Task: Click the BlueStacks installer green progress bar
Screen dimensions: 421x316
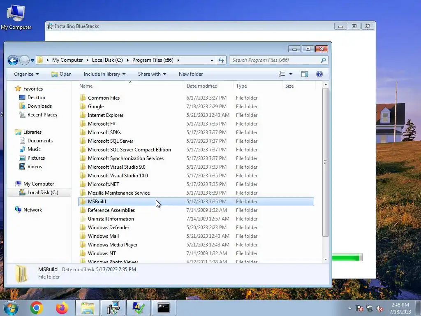Action: pos(347,257)
